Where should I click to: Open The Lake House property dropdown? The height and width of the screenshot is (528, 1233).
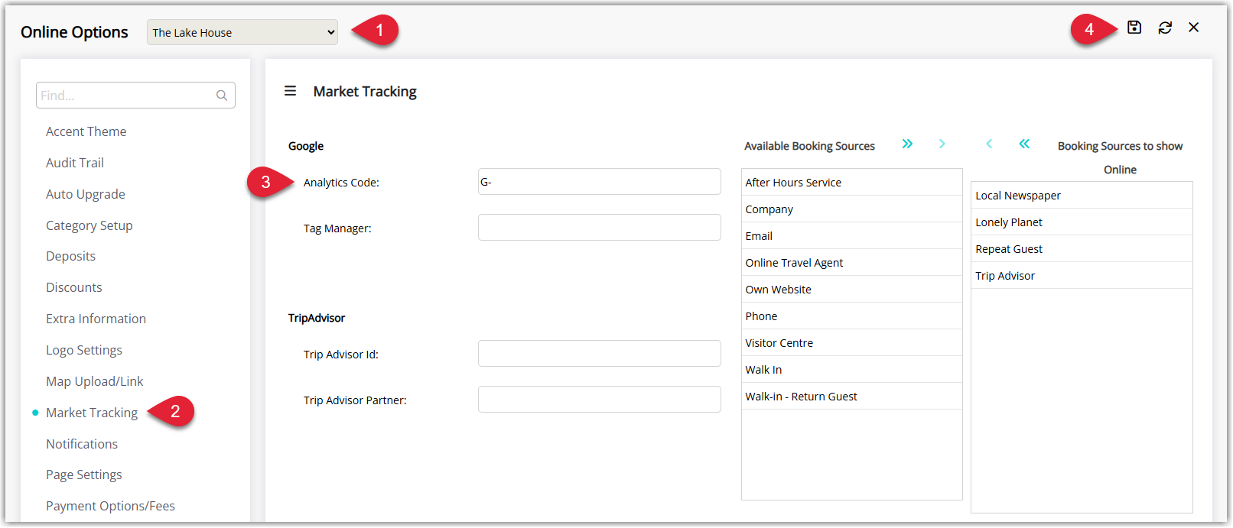coord(242,32)
